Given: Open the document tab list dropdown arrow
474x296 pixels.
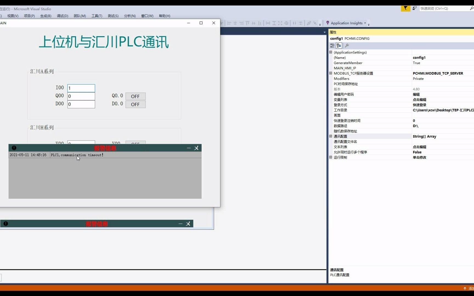Looking at the screenshot, I should click(325, 32).
